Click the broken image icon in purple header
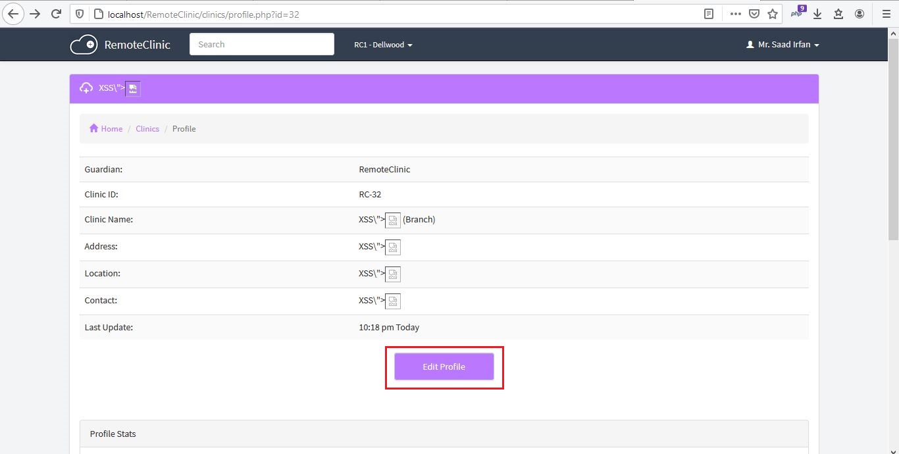Image resolution: width=899 pixels, height=454 pixels. (133, 89)
